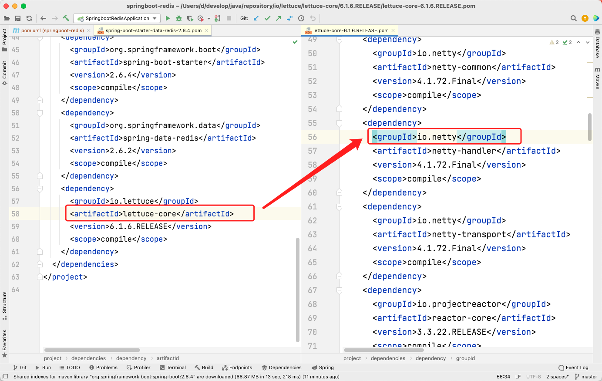Expand the profiler run options arrow
Viewport: 602px width, 381px height.
point(209,18)
